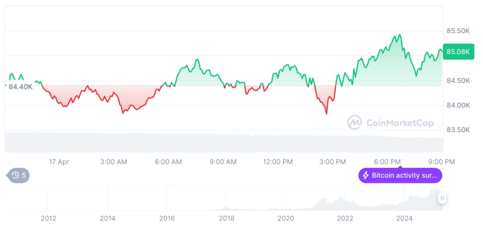The width and height of the screenshot is (483, 225).
Task: Click the 84.40K opening price label
Action: point(21,86)
